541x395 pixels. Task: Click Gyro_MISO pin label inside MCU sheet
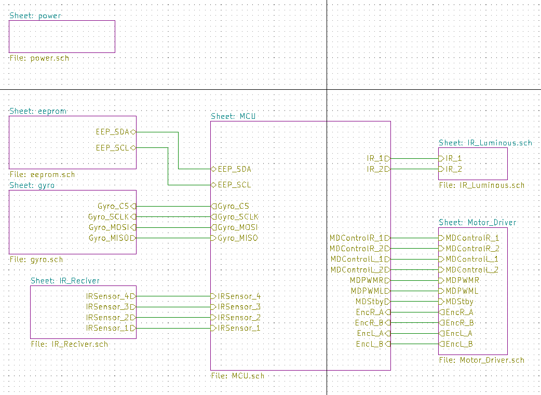pos(238,238)
